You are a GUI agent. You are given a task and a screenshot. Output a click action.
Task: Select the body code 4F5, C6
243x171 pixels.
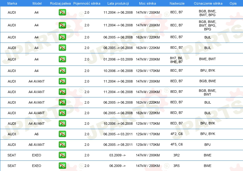(x=177, y=144)
